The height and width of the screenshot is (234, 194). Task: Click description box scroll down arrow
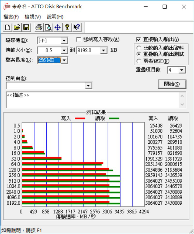pyautogui.click(x=182, y=104)
